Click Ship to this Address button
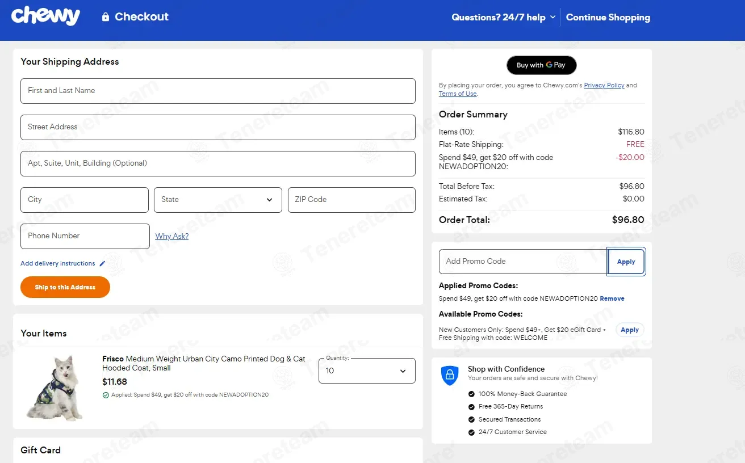The height and width of the screenshot is (463, 745). [65, 287]
